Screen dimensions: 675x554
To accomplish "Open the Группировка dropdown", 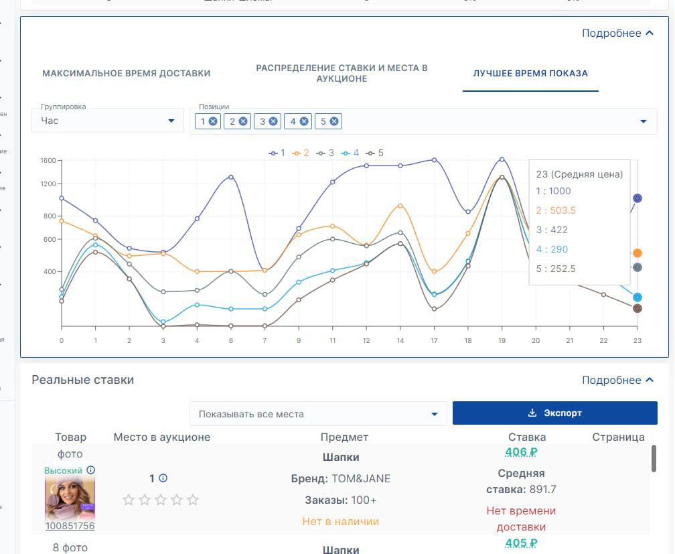I will pos(108,121).
